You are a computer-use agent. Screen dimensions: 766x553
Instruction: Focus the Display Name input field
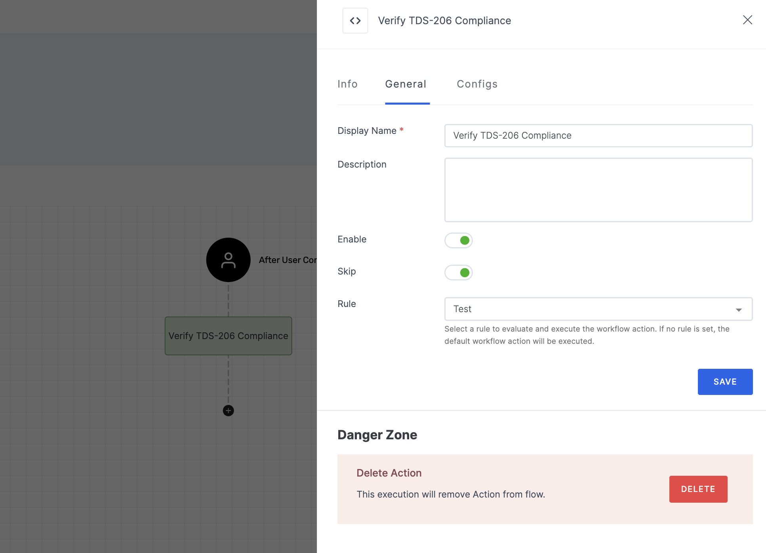tap(598, 135)
